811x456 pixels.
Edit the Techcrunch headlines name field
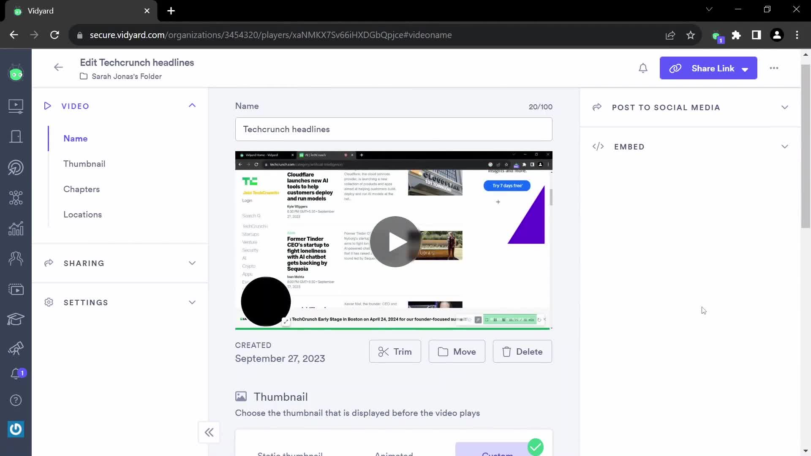pyautogui.click(x=394, y=129)
